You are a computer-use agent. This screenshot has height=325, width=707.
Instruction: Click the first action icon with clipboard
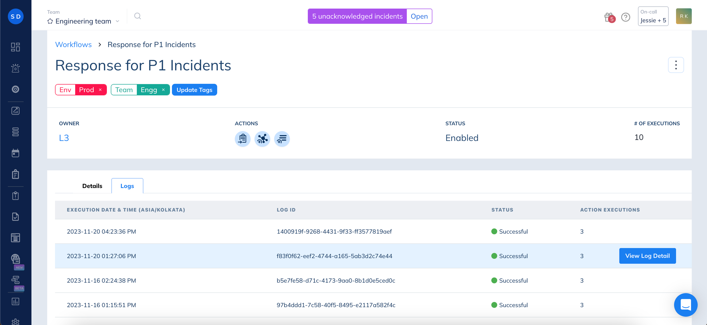tap(242, 139)
